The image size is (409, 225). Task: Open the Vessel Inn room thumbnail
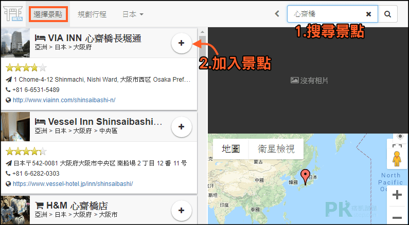pos(15,126)
